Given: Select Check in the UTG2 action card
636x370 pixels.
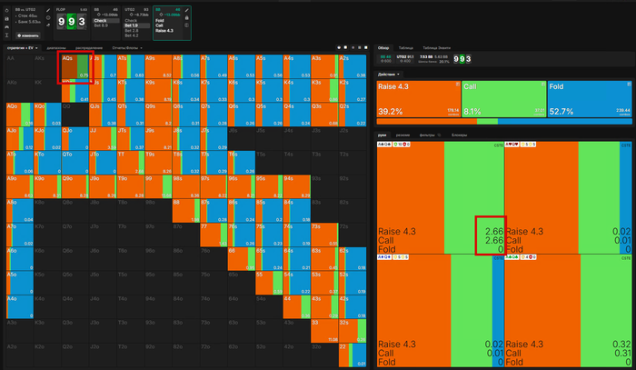Looking at the screenshot, I should click(131, 20).
